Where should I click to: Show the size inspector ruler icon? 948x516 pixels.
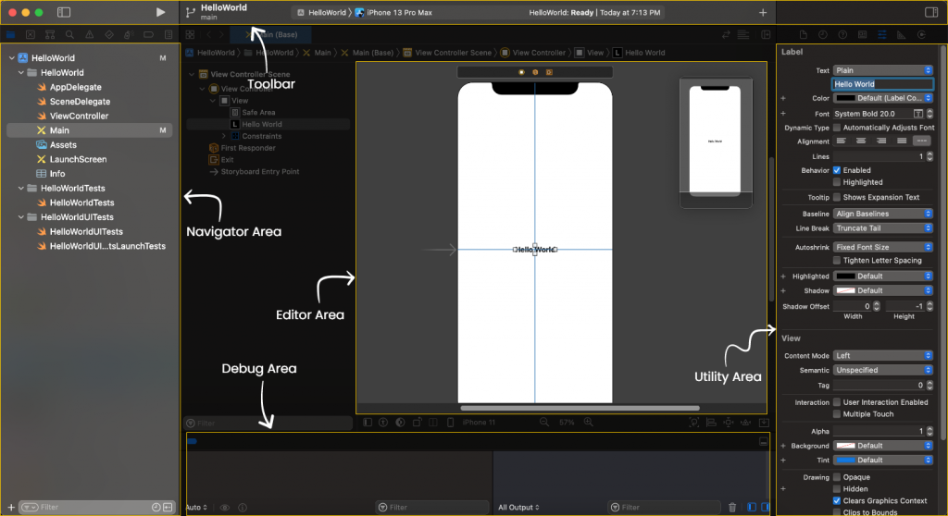pos(902,34)
